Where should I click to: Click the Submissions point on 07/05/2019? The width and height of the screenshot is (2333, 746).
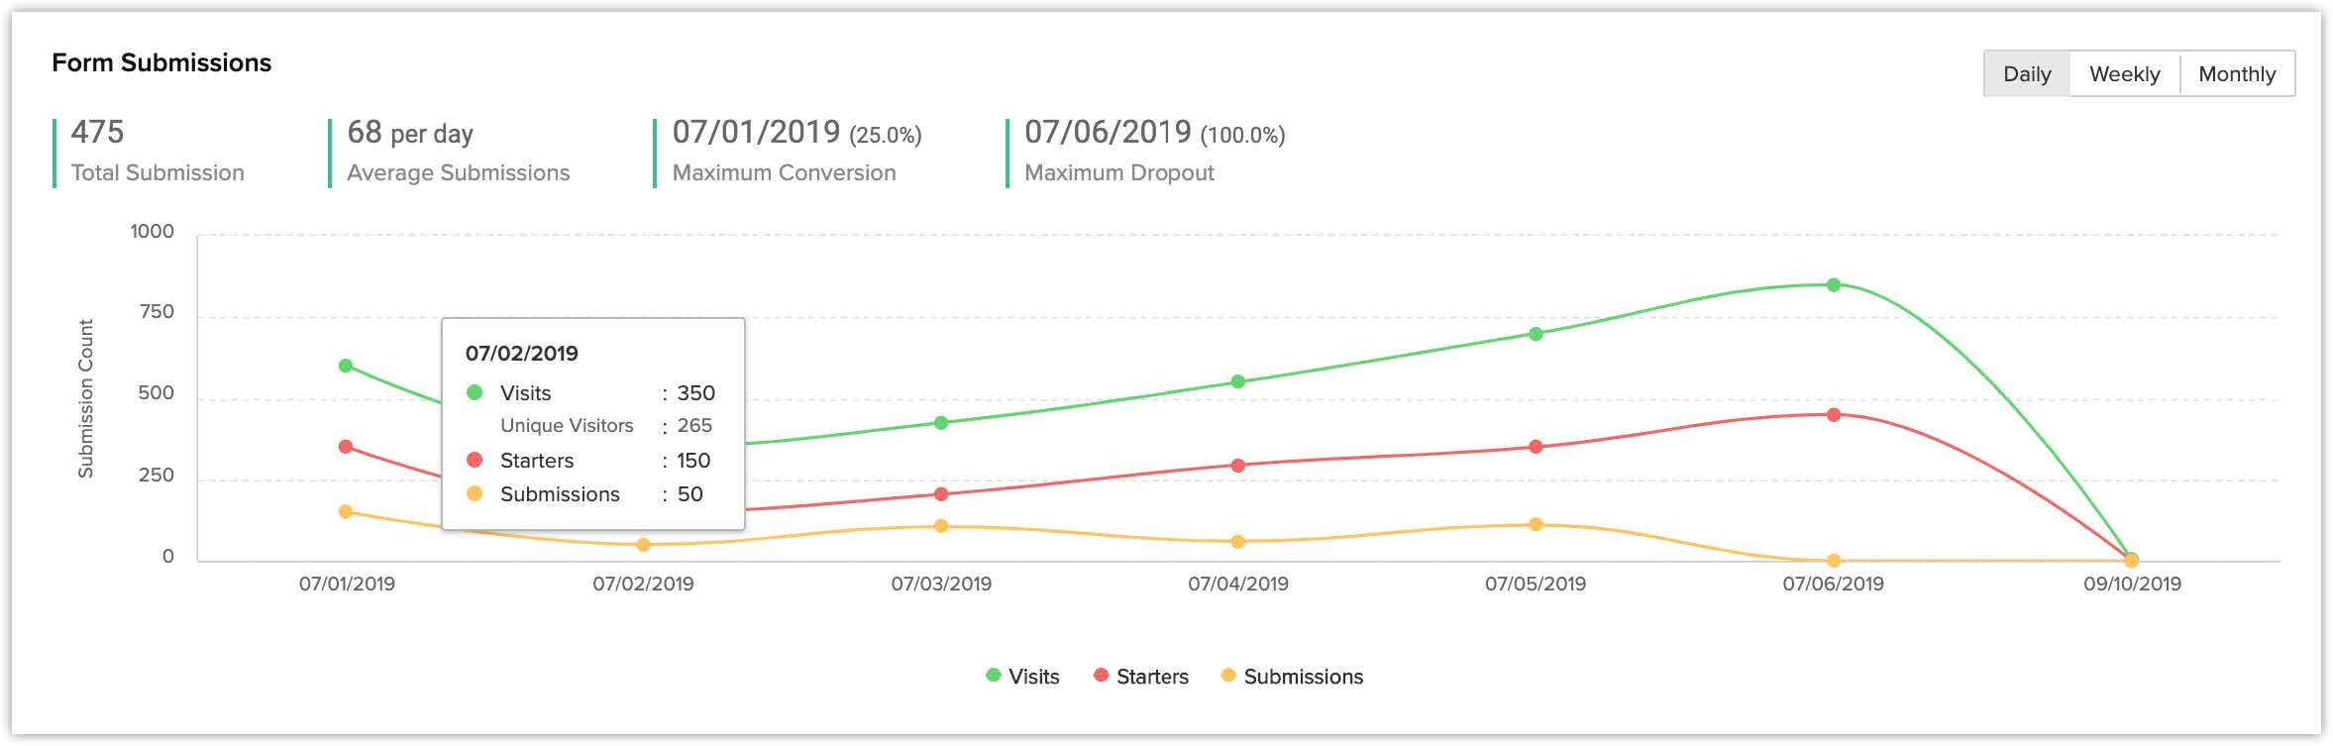point(1536,524)
